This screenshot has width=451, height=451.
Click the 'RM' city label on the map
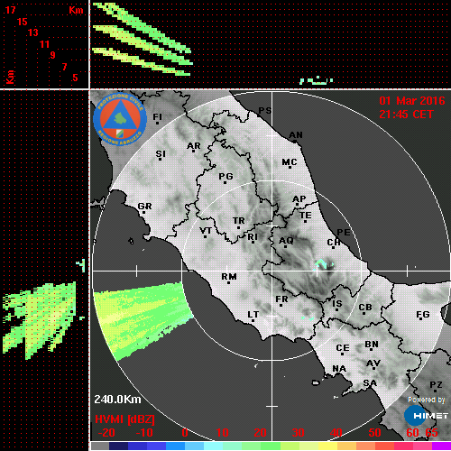pos(229,277)
